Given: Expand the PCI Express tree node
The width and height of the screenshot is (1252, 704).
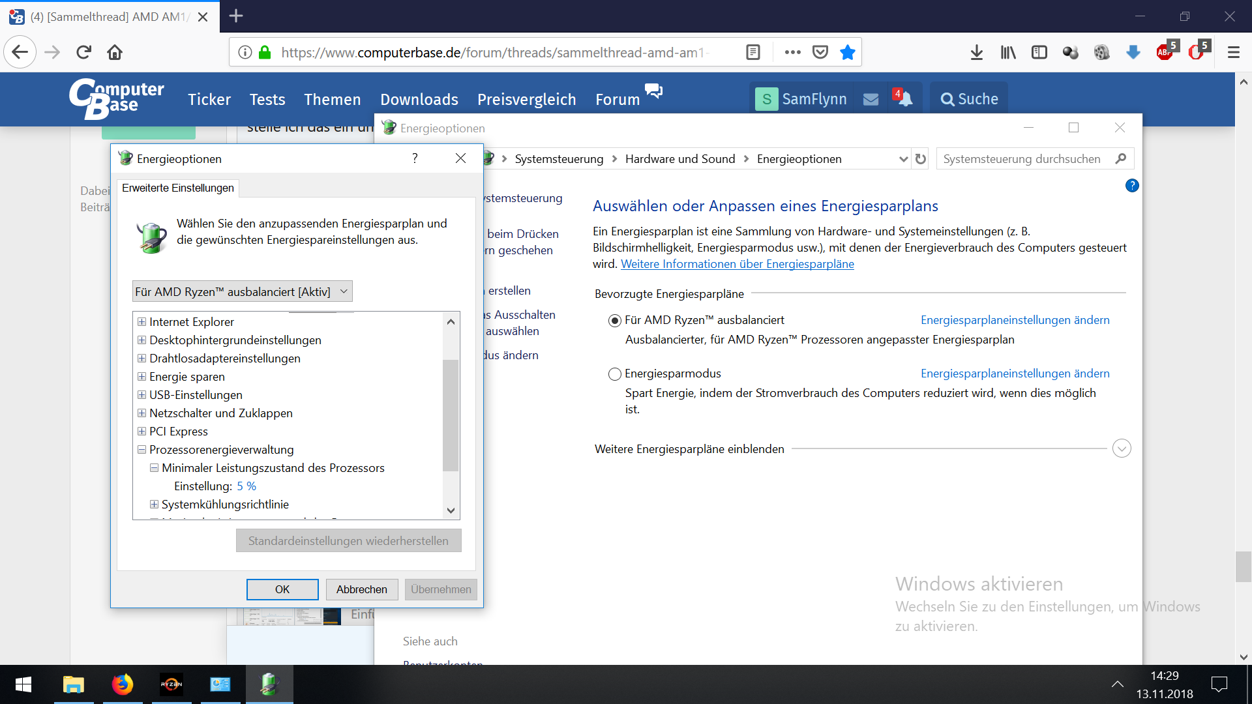Looking at the screenshot, I should pos(142,432).
